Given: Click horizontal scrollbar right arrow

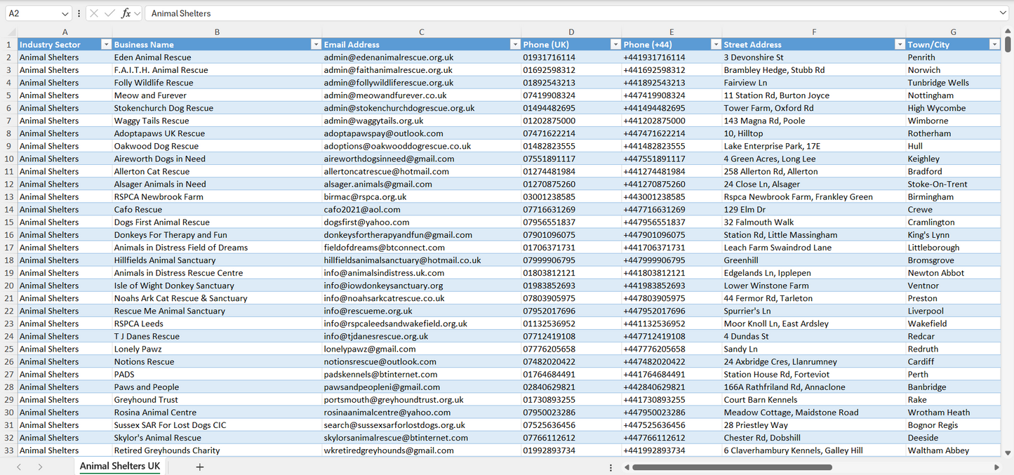Looking at the screenshot, I should click(x=996, y=467).
